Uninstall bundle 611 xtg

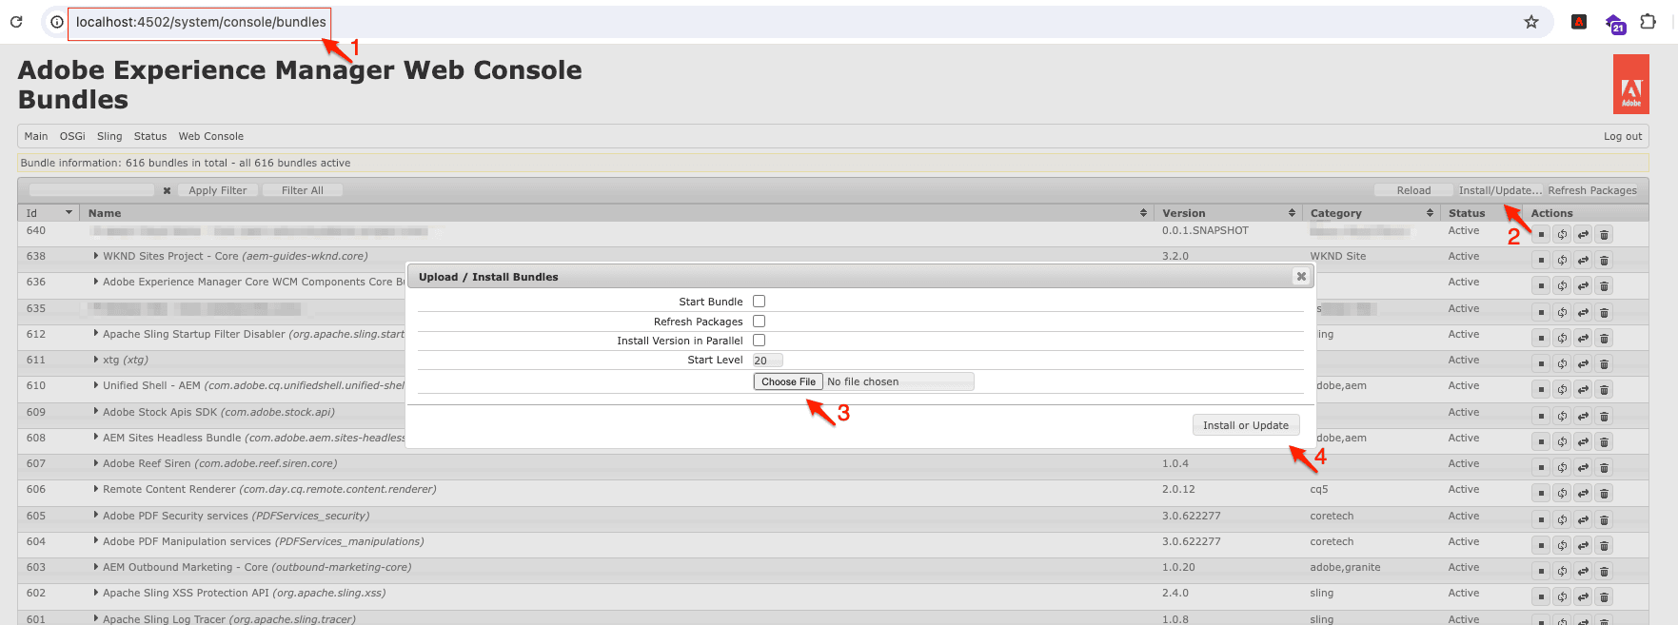click(1604, 363)
